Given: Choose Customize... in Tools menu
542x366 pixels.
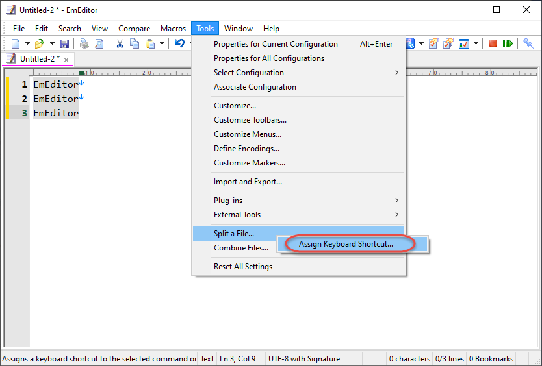Looking at the screenshot, I should pos(299,106).
